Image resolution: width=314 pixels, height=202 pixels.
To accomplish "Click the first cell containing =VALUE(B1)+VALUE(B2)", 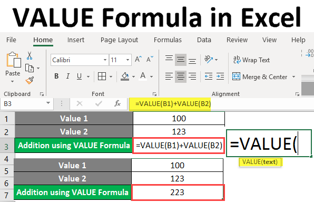I will coord(179,146).
